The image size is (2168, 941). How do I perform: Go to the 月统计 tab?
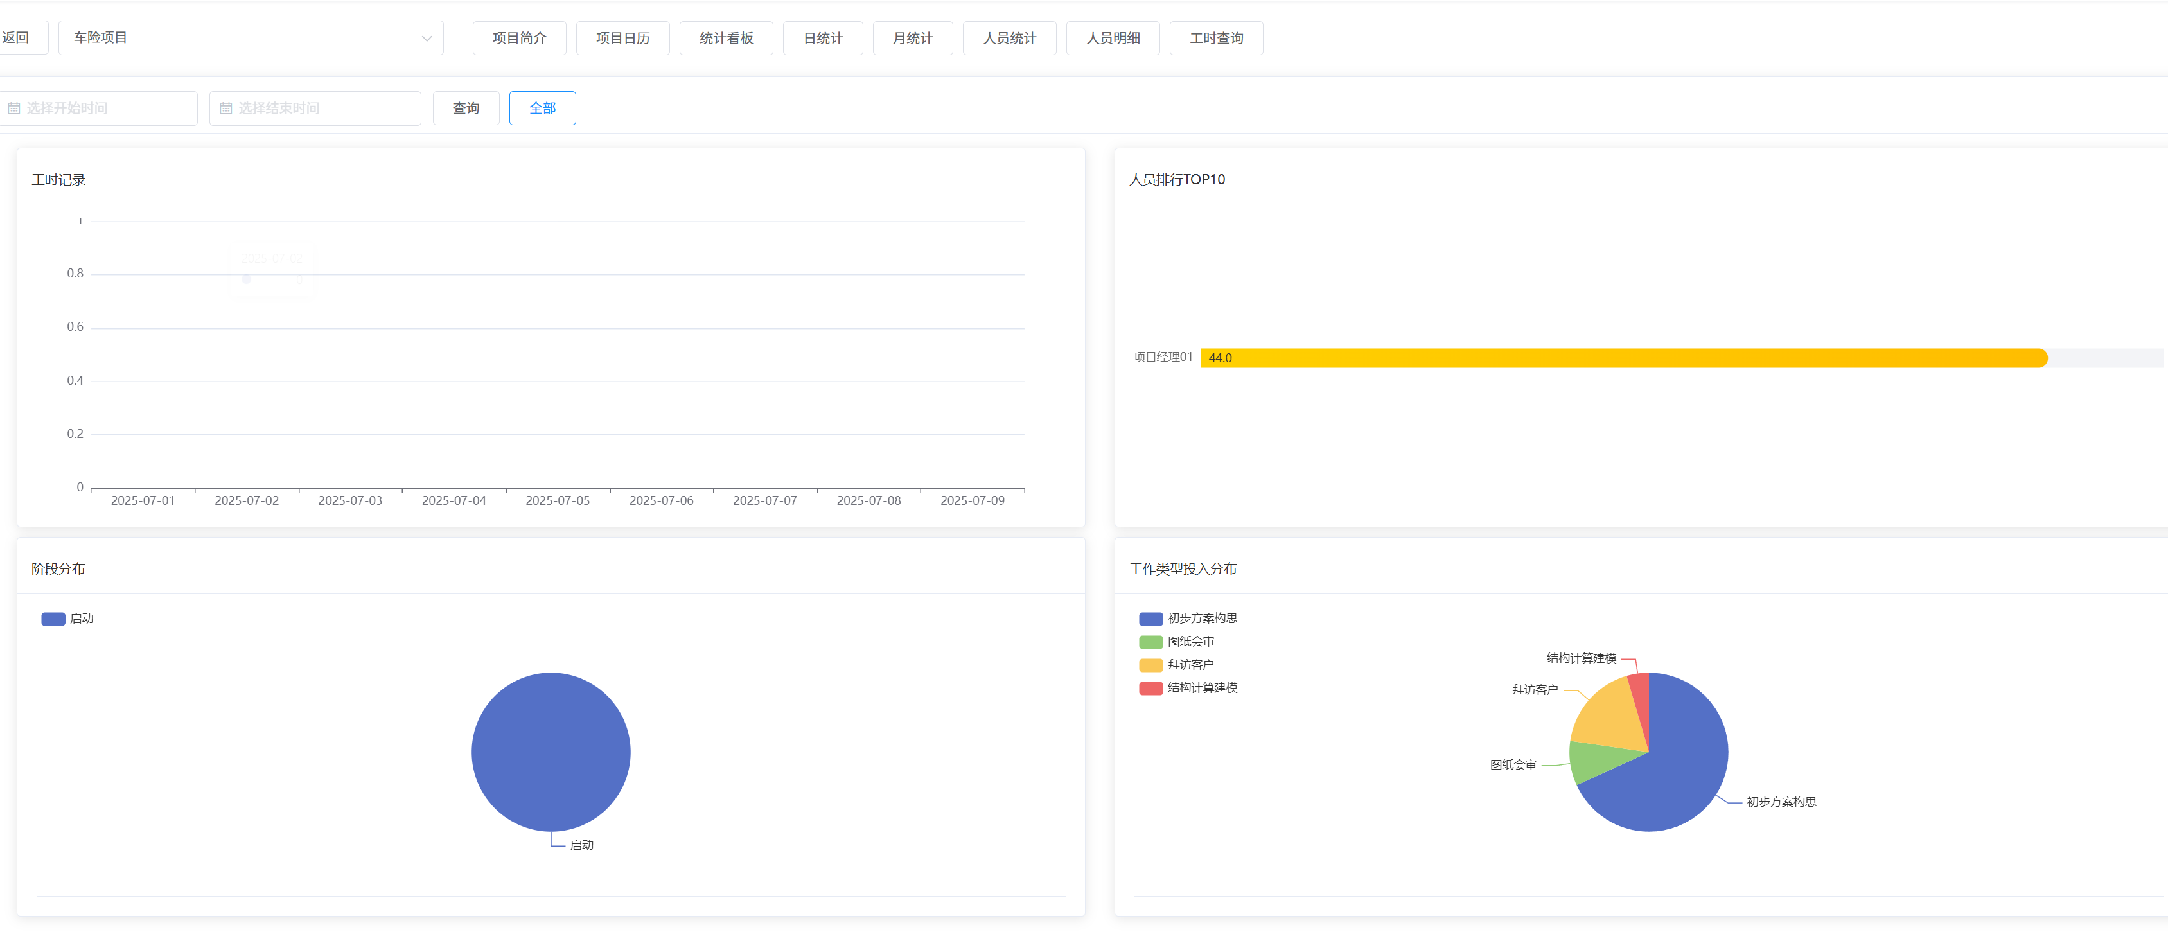(912, 39)
